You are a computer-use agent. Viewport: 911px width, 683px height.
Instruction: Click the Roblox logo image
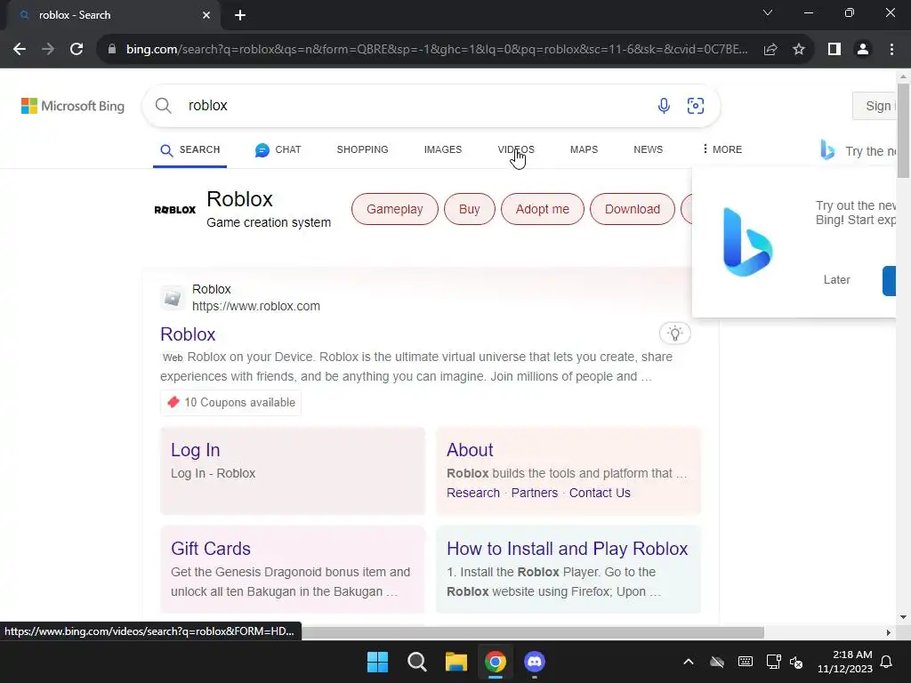[x=175, y=210]
